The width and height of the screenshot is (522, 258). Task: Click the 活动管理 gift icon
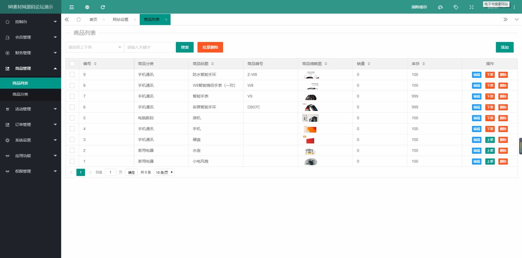pos(8,109)
